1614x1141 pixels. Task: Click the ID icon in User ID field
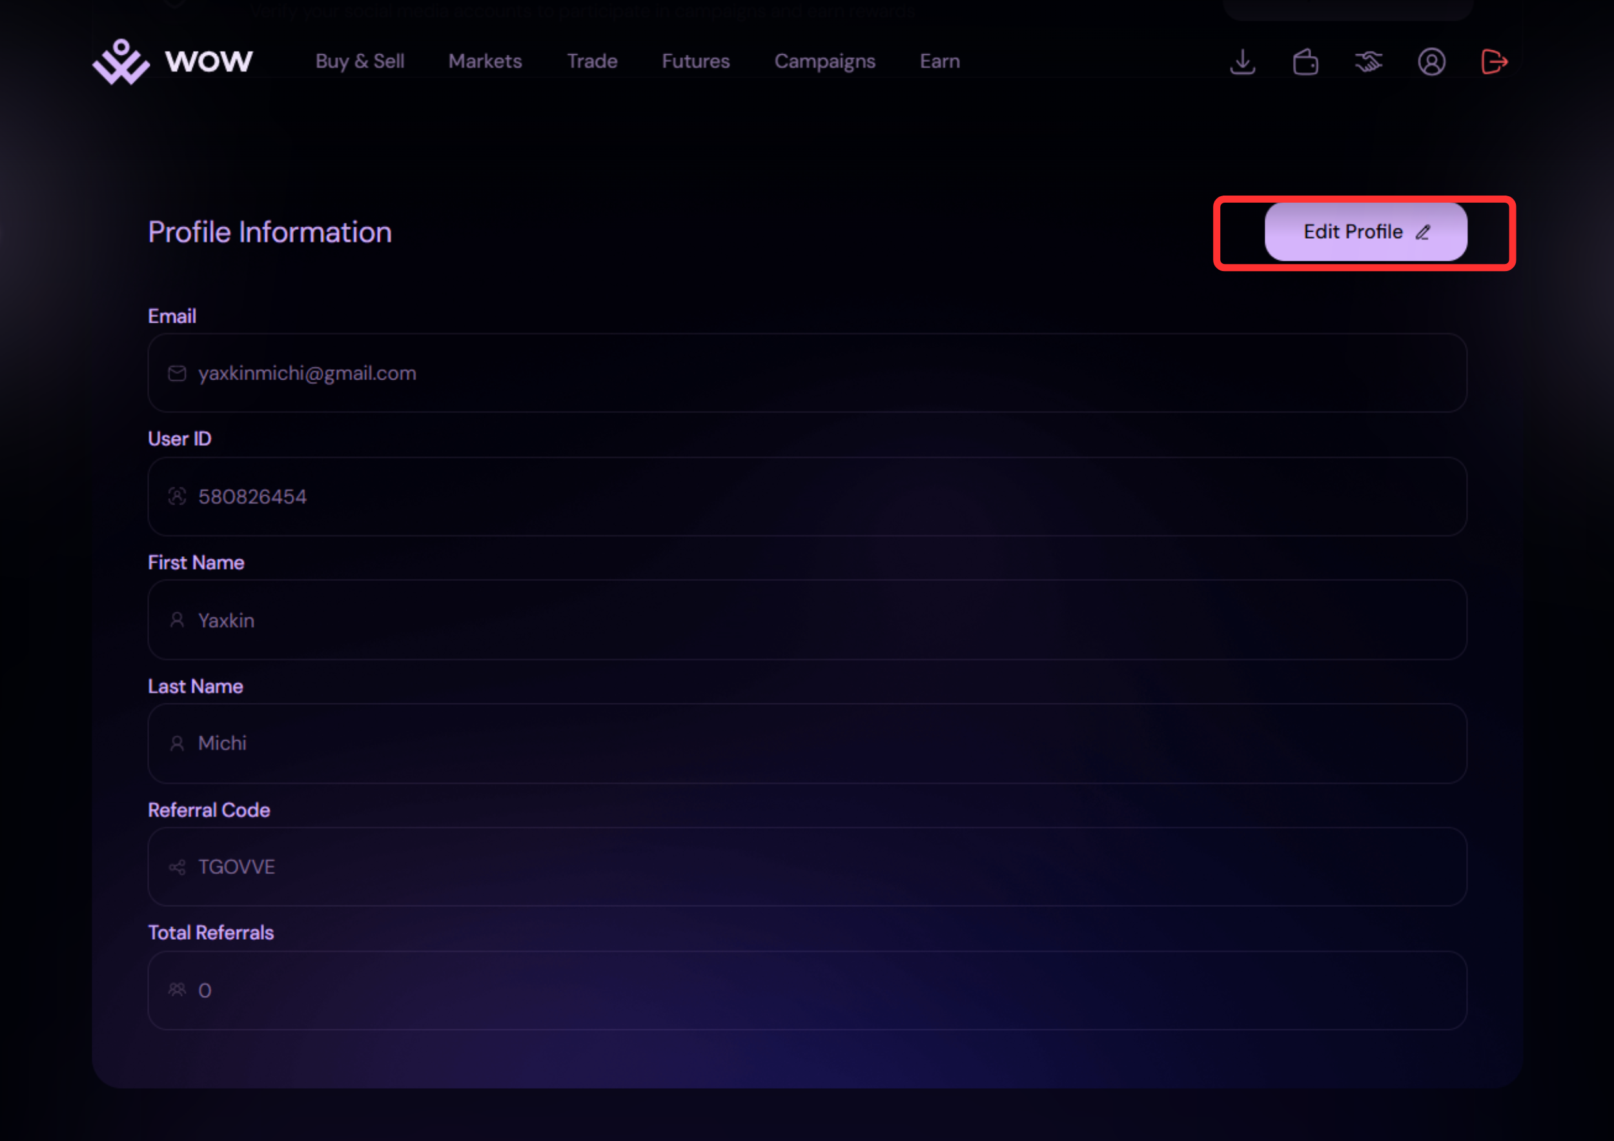tap(177, 497)
